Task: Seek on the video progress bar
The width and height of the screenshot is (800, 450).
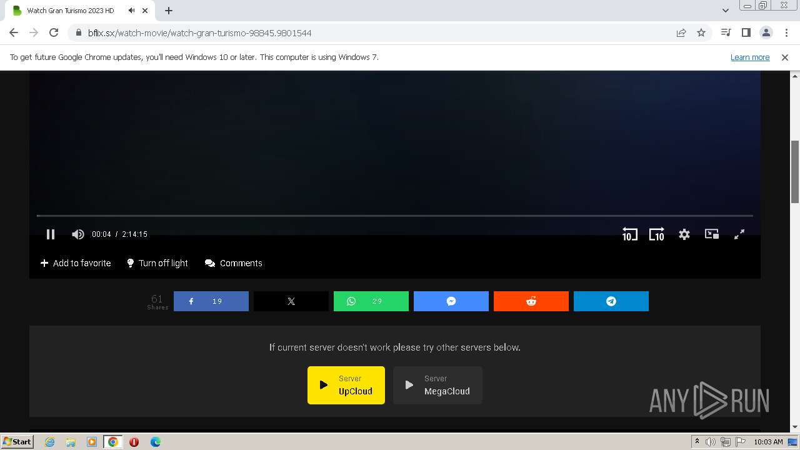Action: tap(394, 216)
